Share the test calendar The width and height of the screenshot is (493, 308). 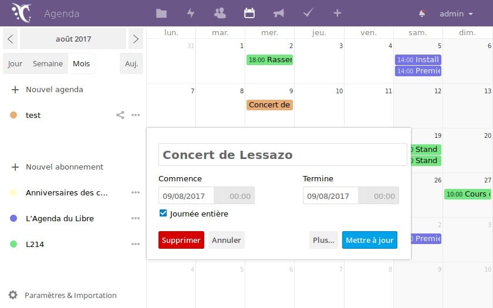(x=120, y=116)
